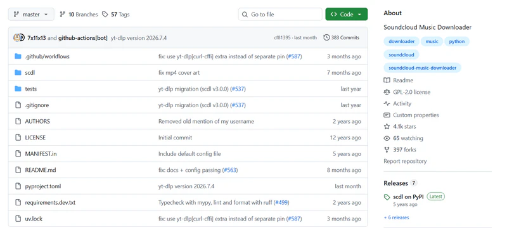
Task: Open the .github/workflows folder
Action: [47, 56]
